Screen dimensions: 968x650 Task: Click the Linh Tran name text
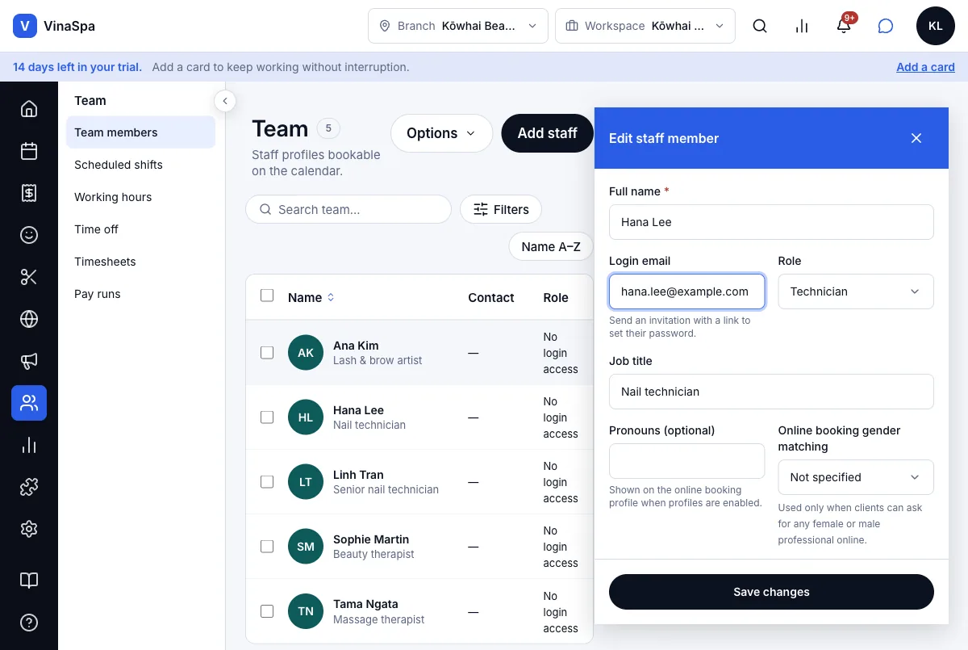pyautogui.click(x=358, y=475)
